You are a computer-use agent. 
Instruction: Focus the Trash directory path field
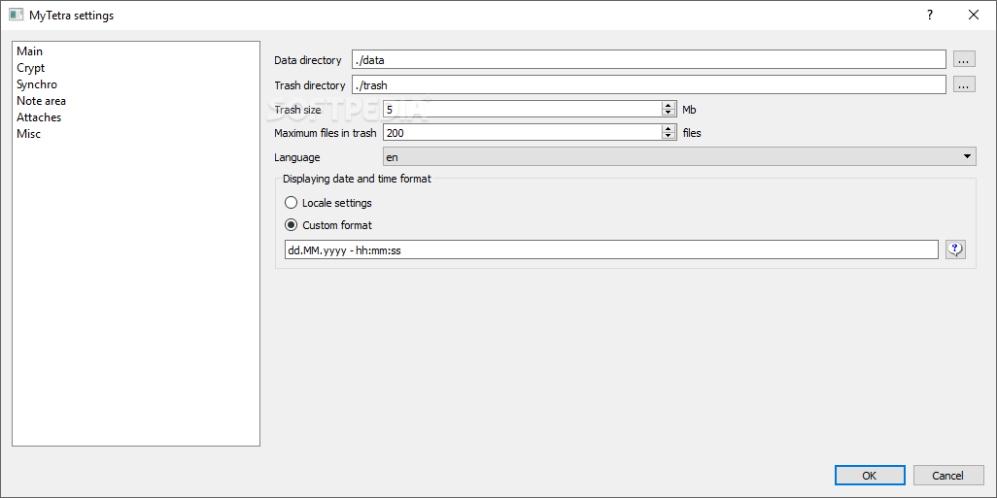[648, 84]
